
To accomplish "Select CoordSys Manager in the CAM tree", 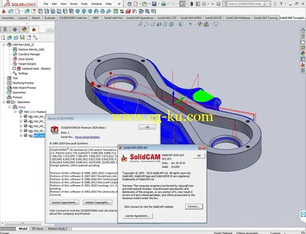I will tap(29, 54).
